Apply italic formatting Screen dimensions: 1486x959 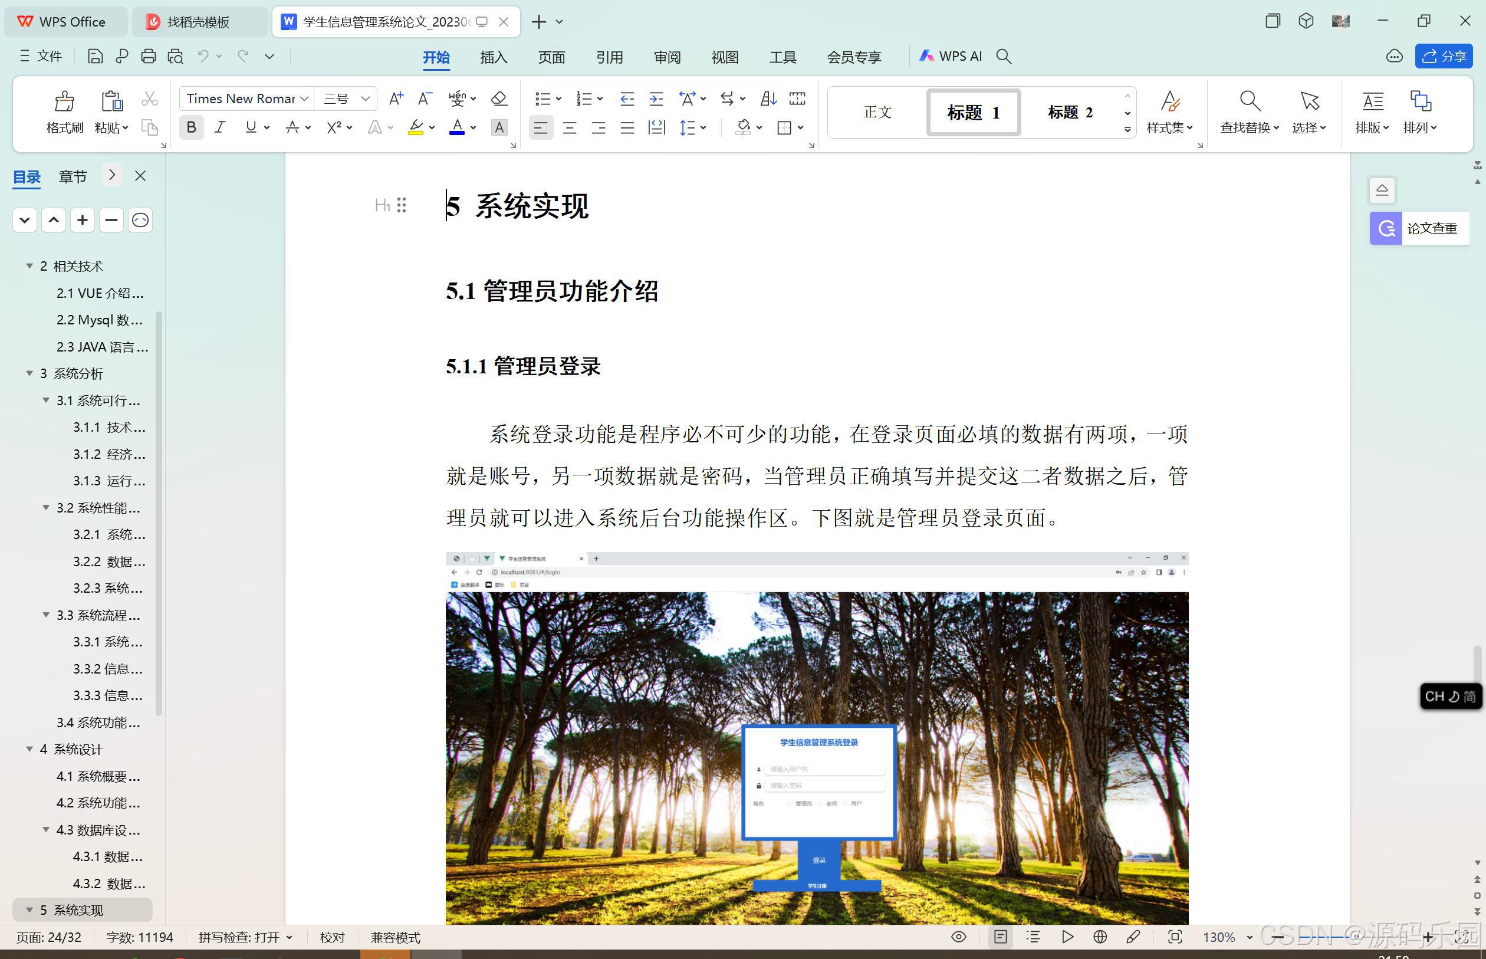tap(219, 127)
